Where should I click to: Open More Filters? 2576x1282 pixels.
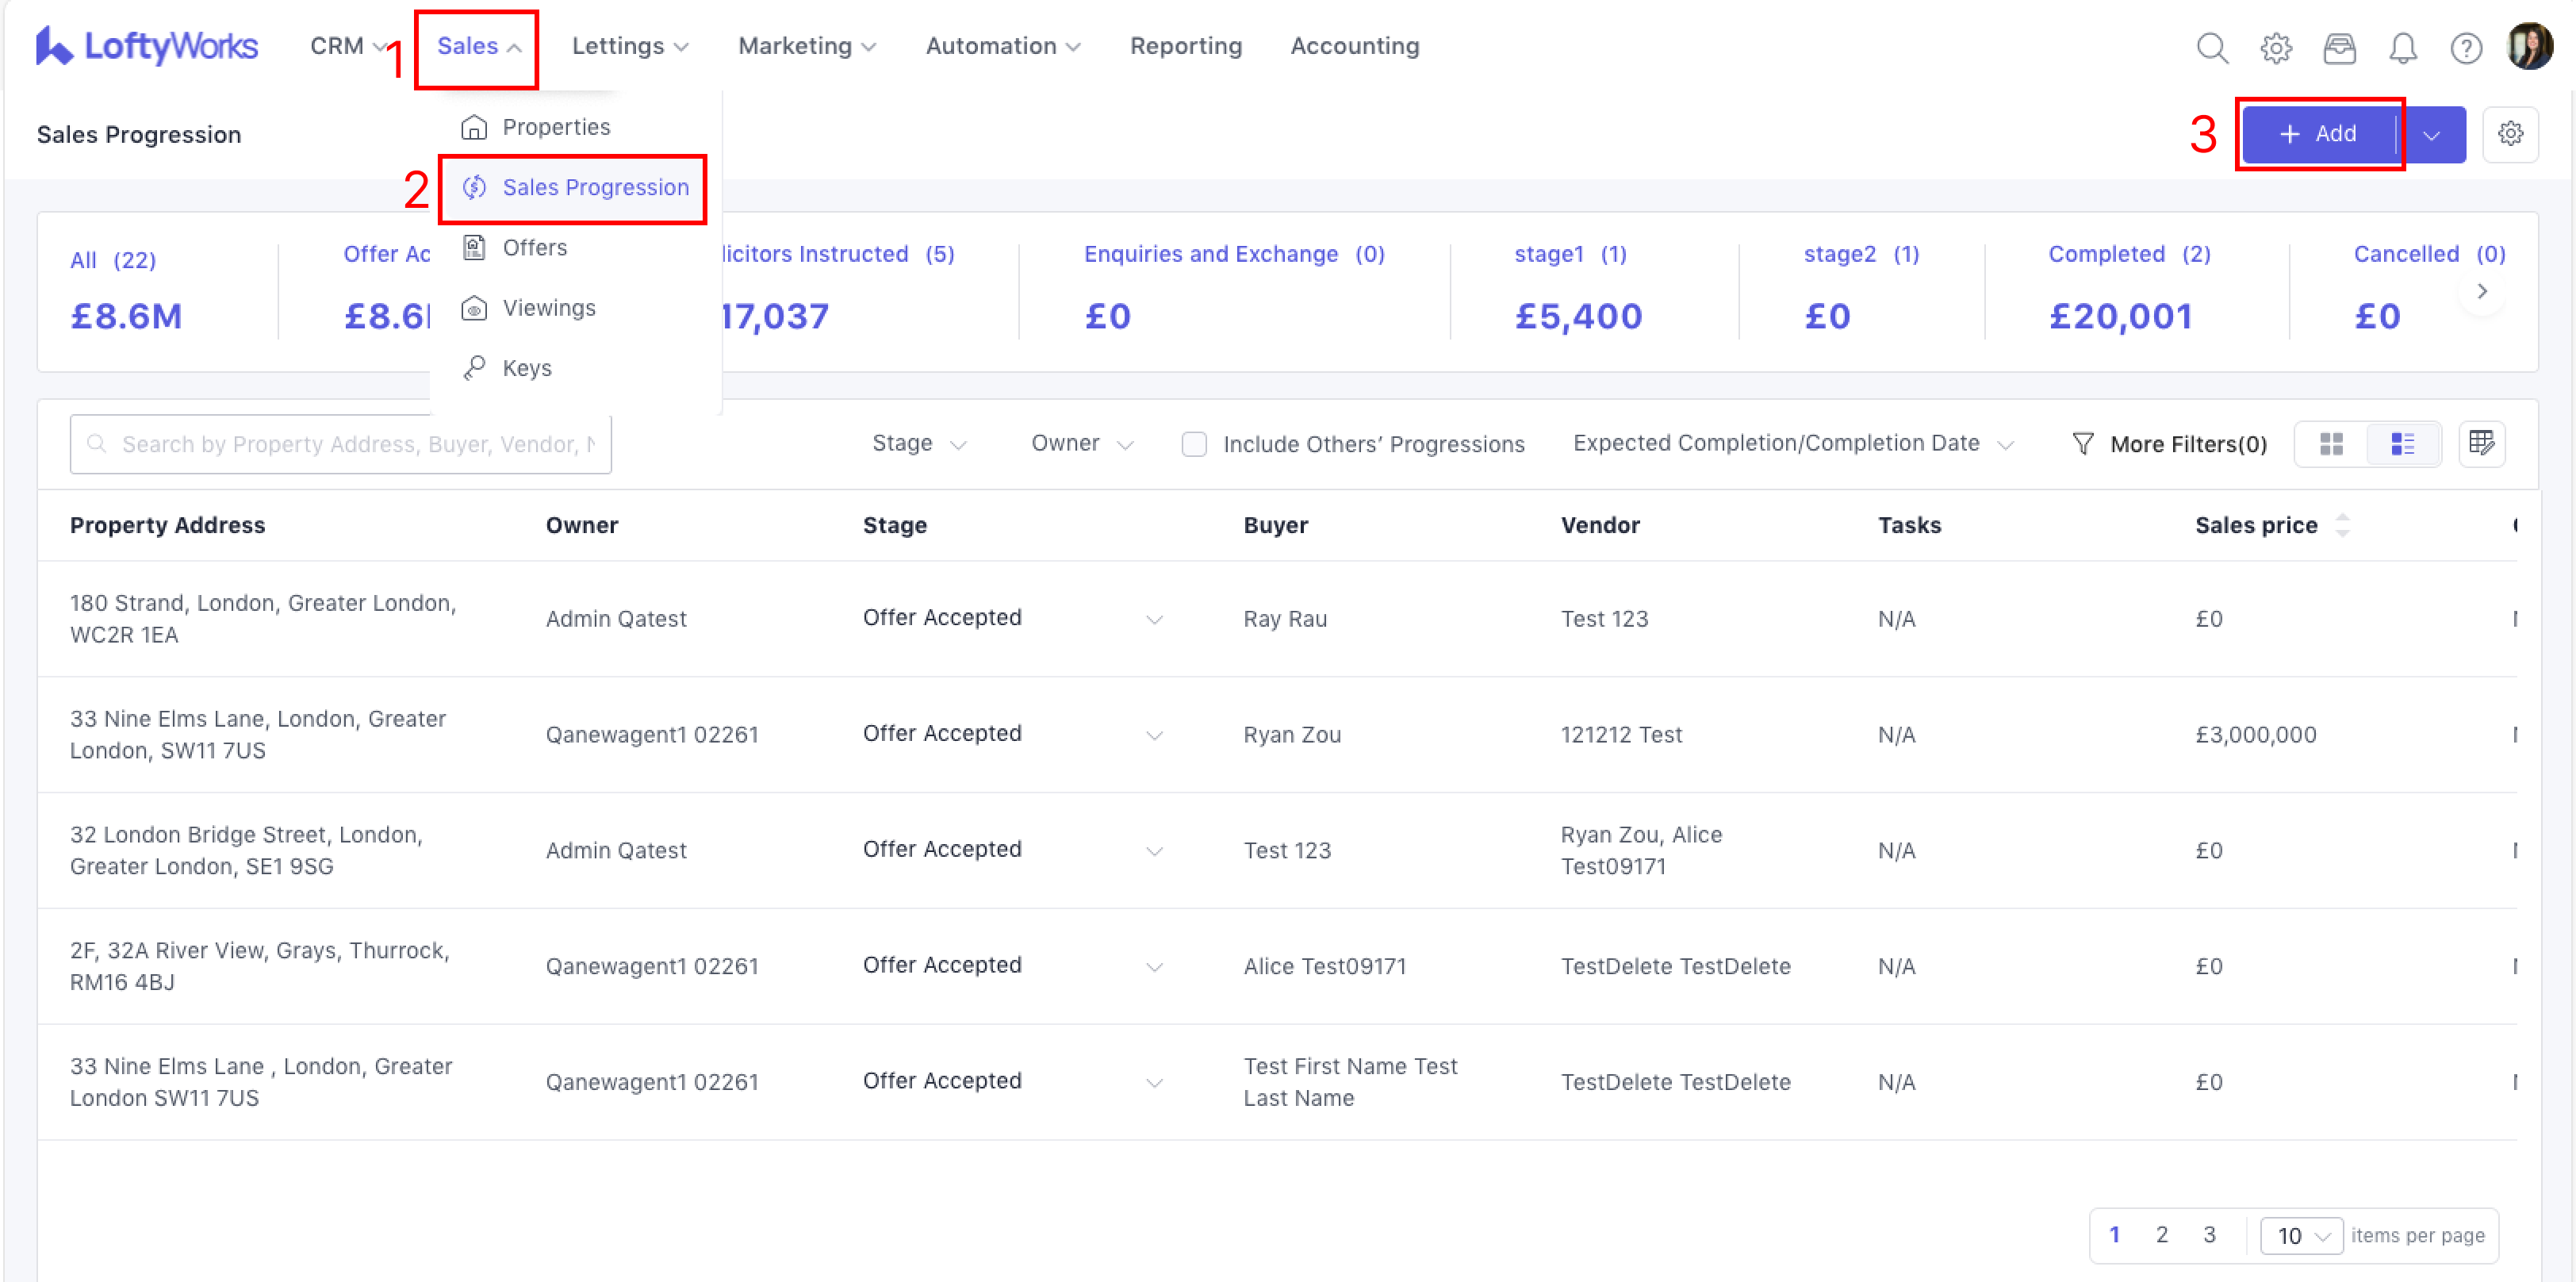tap(2169, 444)
